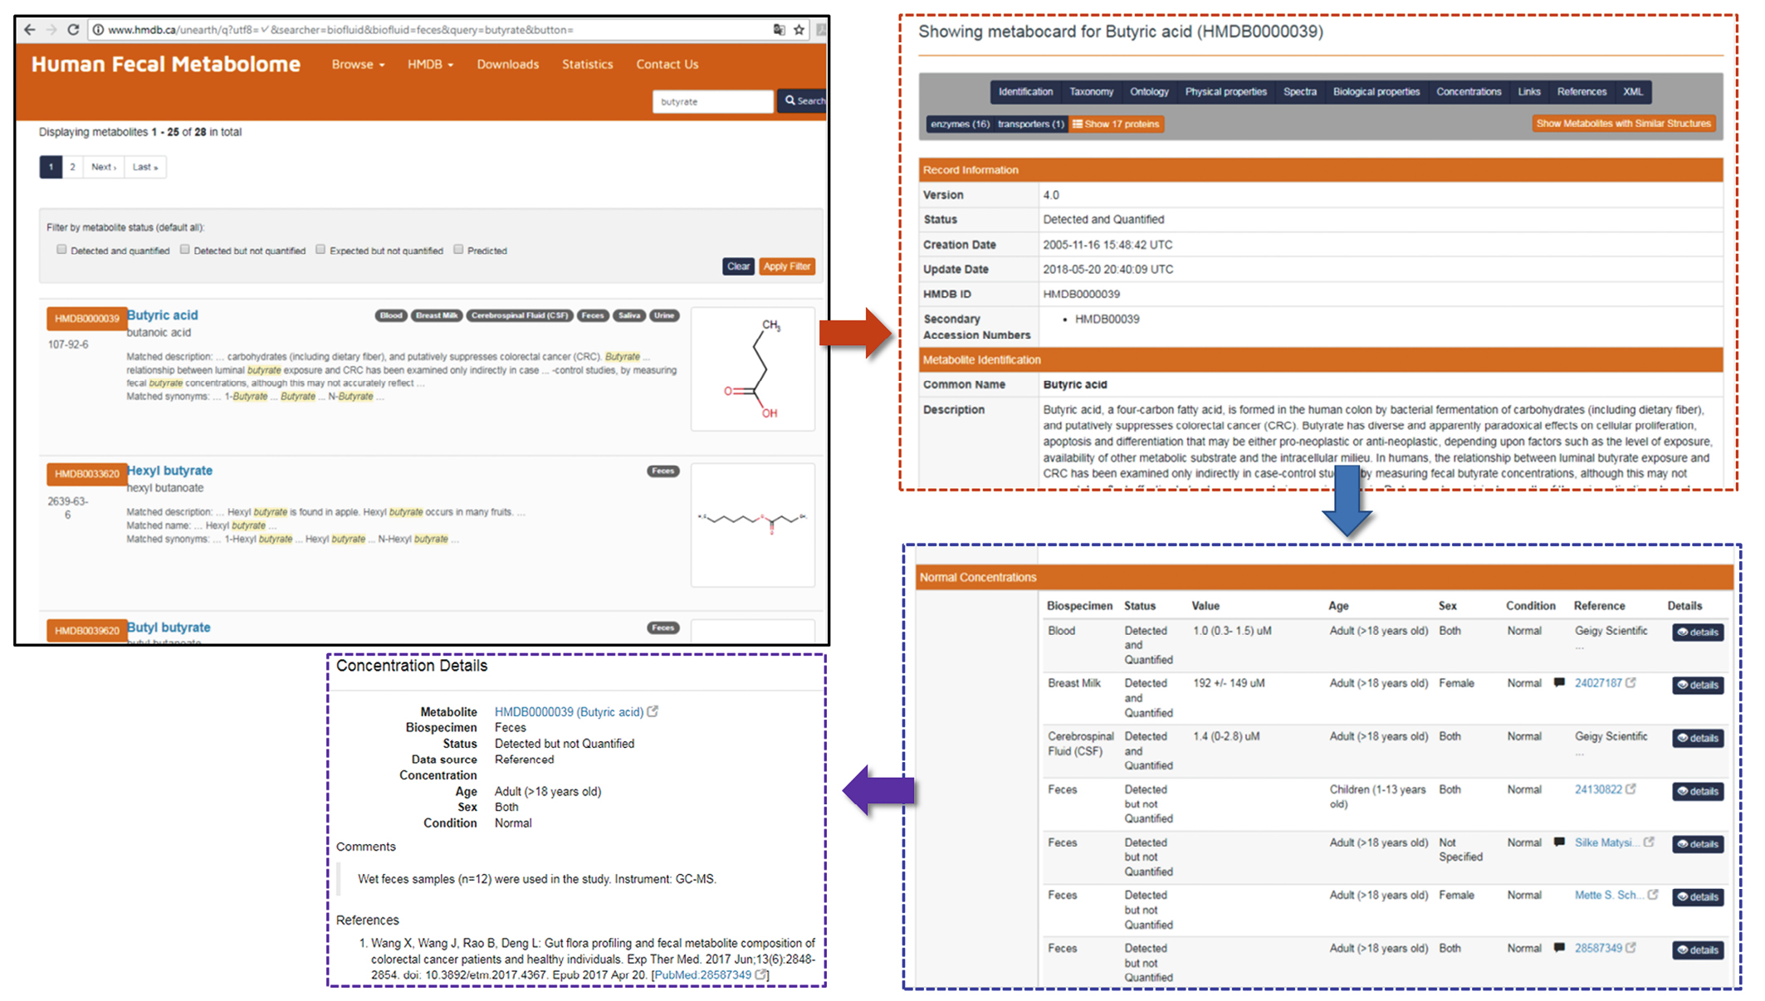Click Search button next to butyrate field

pyautogui.click(x=803, y=100)
